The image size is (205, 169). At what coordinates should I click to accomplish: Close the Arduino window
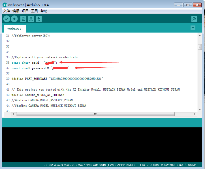coord(197,5)
